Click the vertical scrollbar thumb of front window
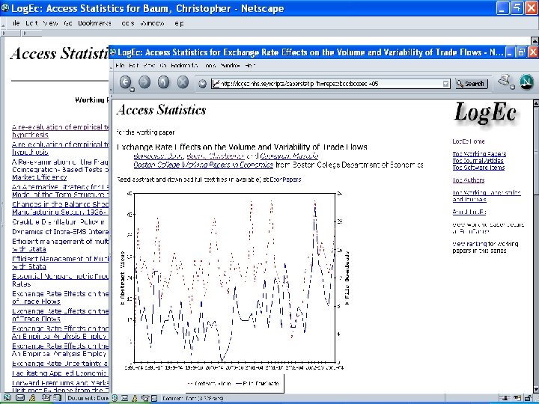The width and height of the screenshot is (539, 404). point(535,151)
